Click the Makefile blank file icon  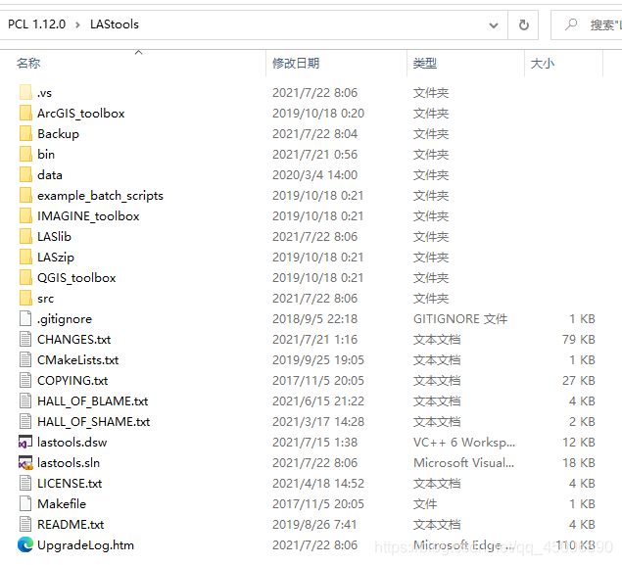coord(25,504)
